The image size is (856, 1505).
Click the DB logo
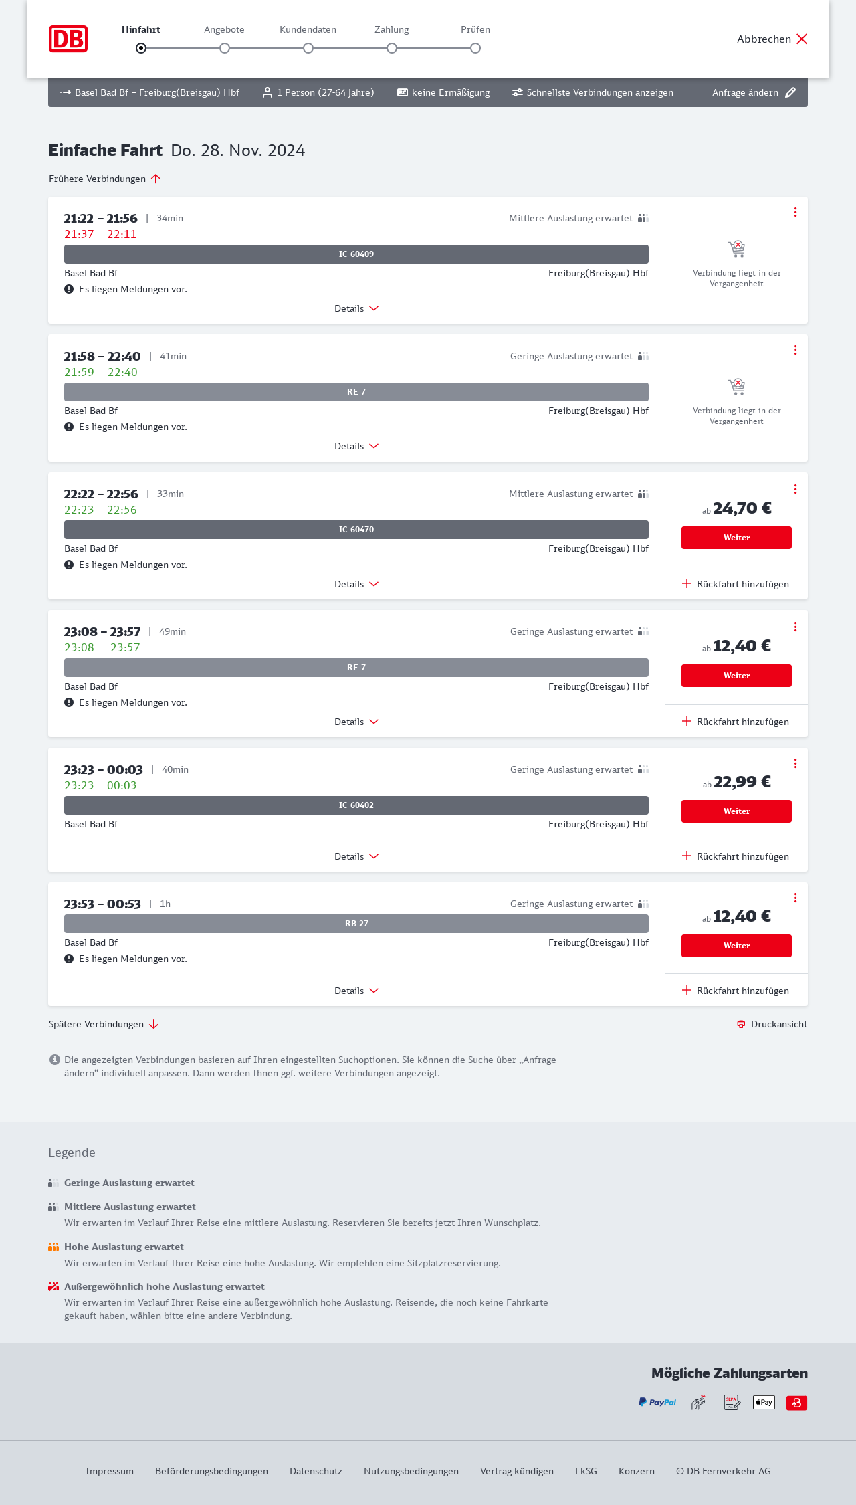click(x=68, y=39)
